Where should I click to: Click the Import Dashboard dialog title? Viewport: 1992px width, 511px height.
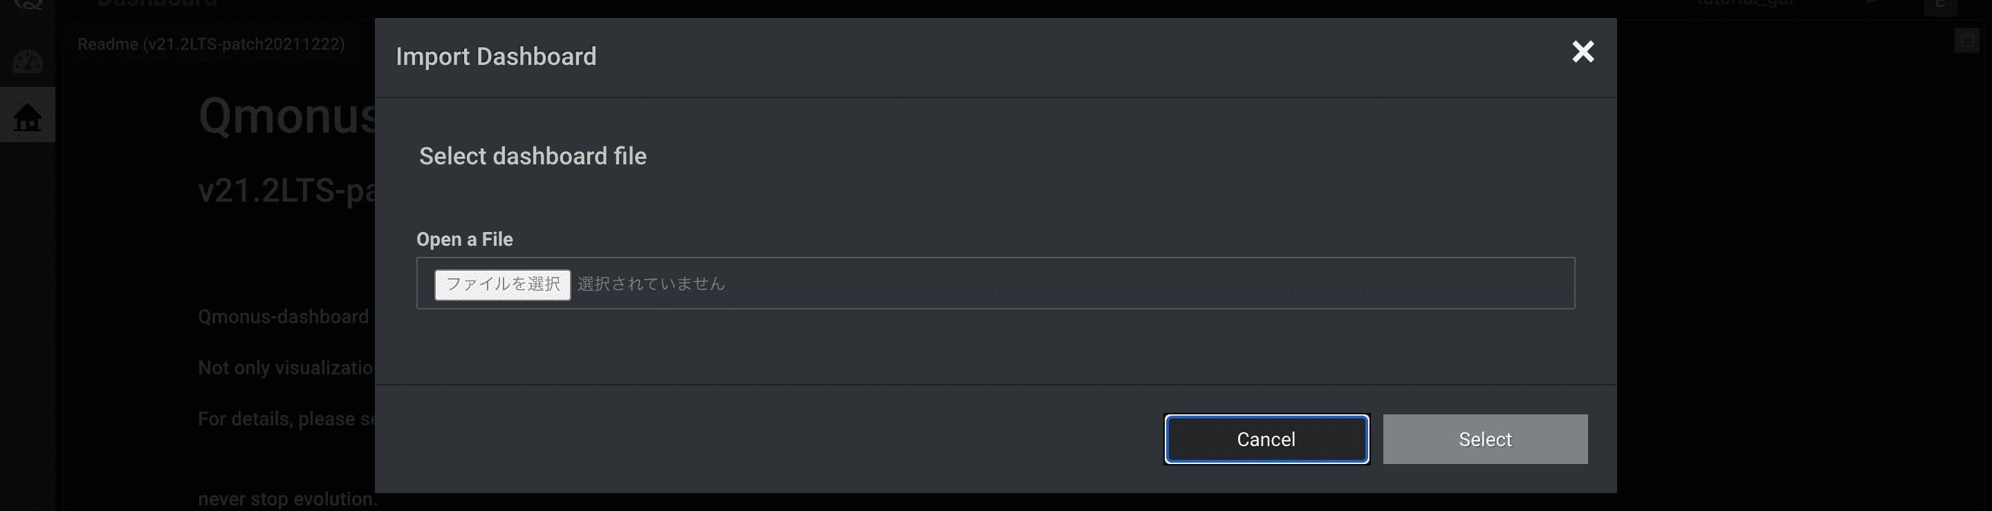pyautogui.click(x=496, y=57)
